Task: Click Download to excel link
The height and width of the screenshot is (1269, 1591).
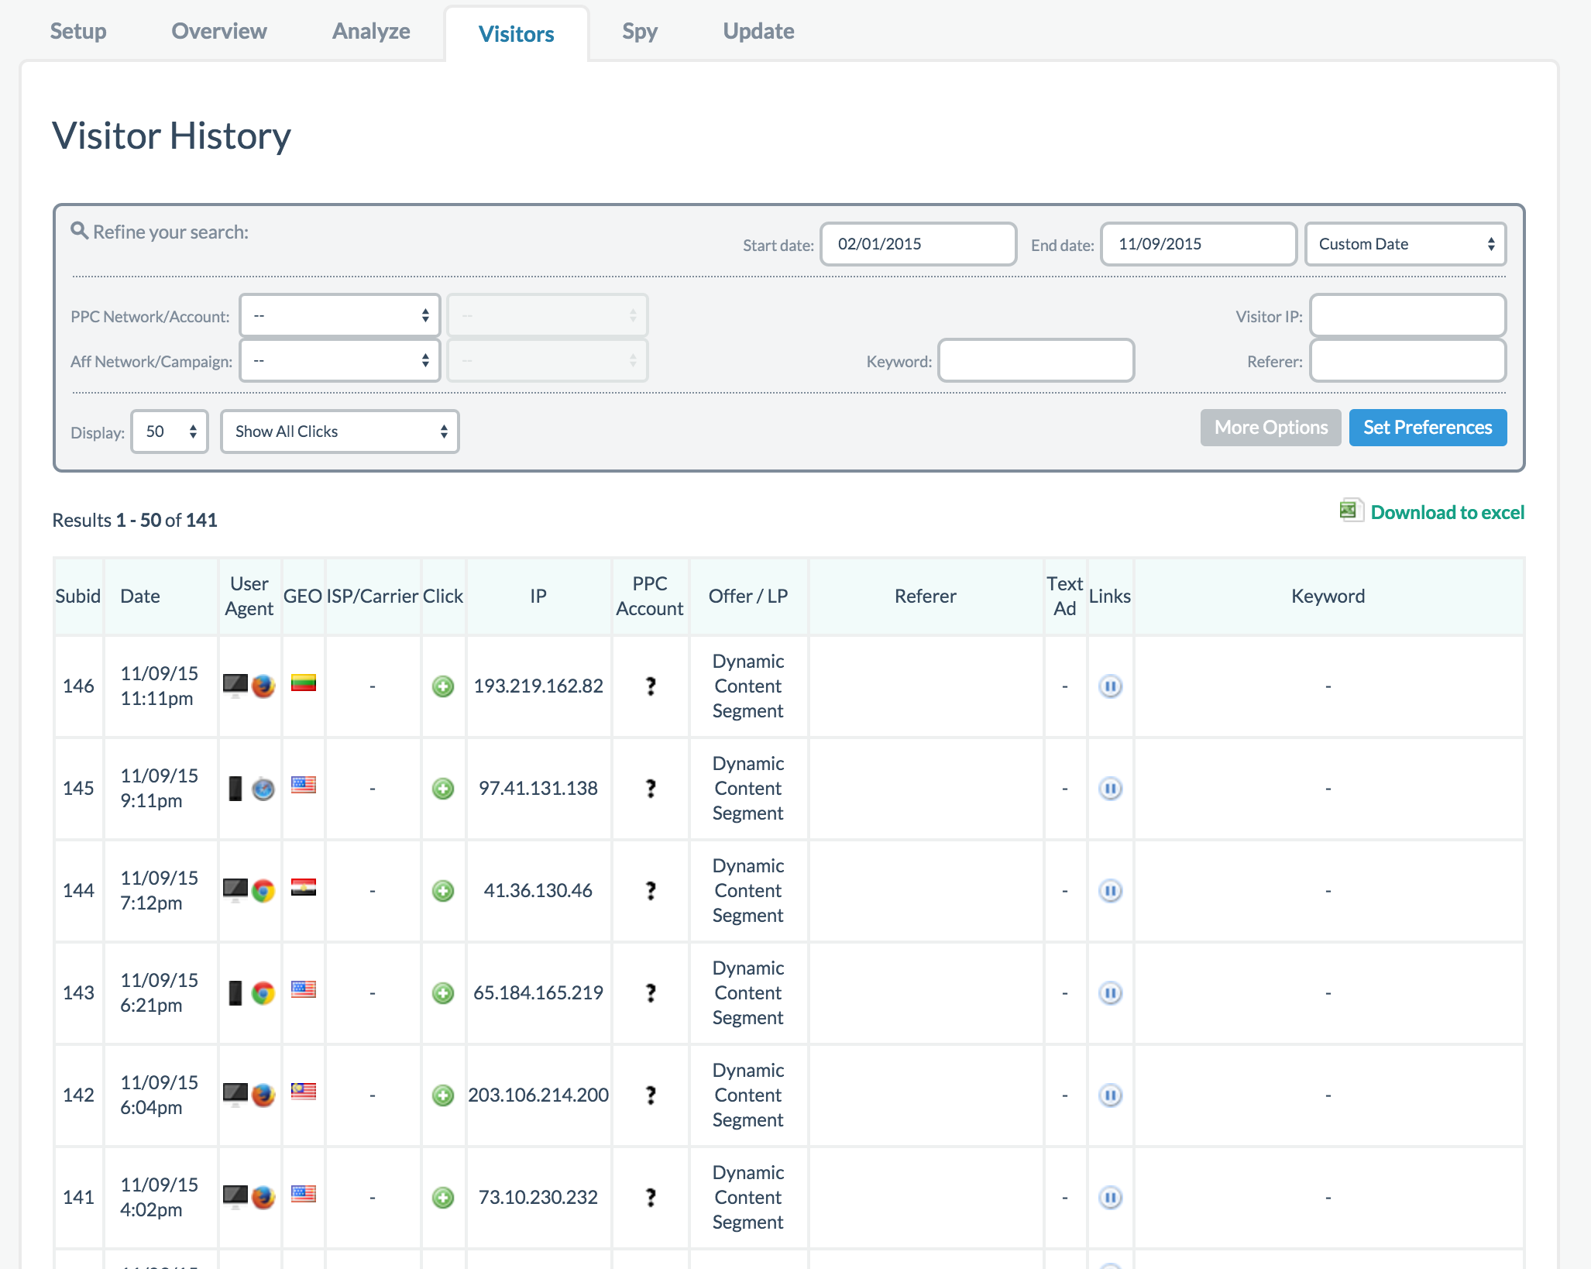Action: [1447, 512]
